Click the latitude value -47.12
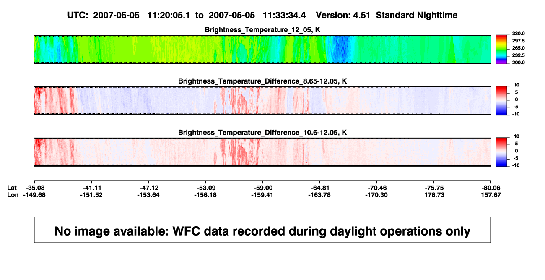This screenshot has width=545, height=280. point(148,188)
